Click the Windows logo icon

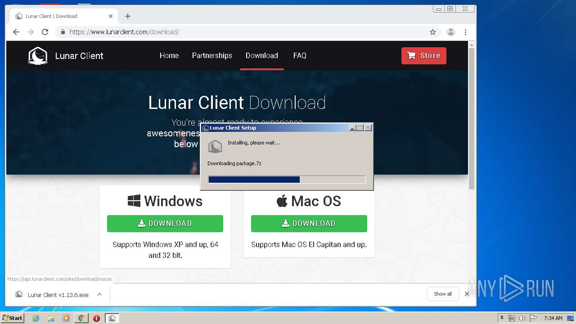point(134,201)
